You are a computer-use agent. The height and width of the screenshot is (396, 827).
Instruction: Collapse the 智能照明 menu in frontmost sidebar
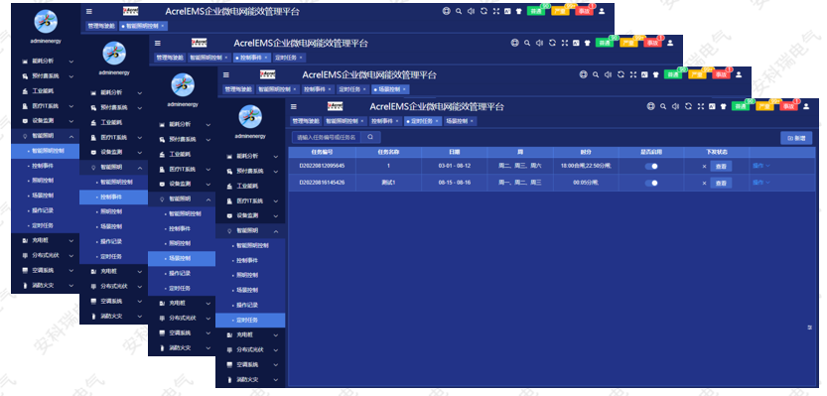(250, 231)
